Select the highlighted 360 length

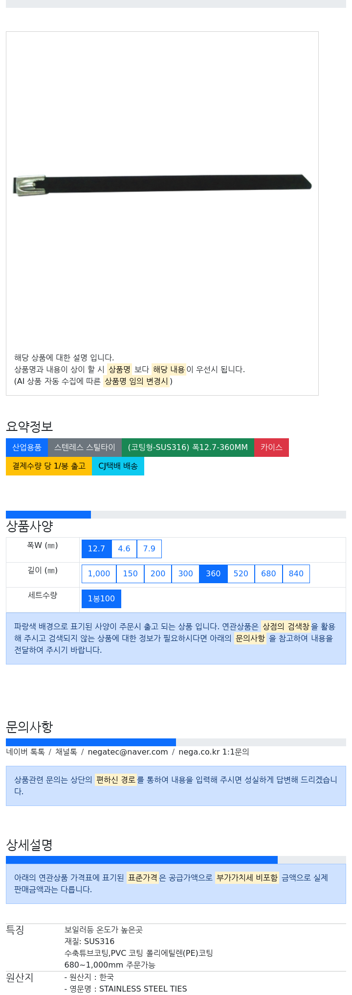tap(213, 574)
